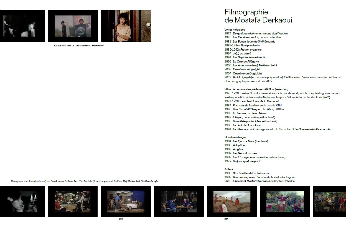Click the entry Libre­ment Mostafa Derkaoui 2019

coord(251,181)
